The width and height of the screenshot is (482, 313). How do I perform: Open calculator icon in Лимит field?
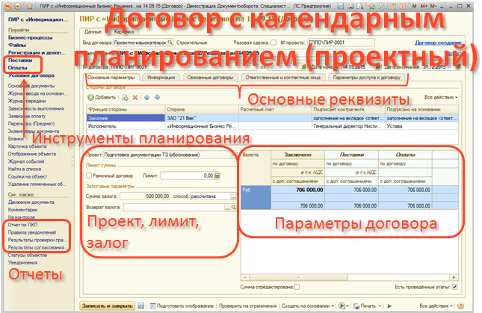pos(217,175)
